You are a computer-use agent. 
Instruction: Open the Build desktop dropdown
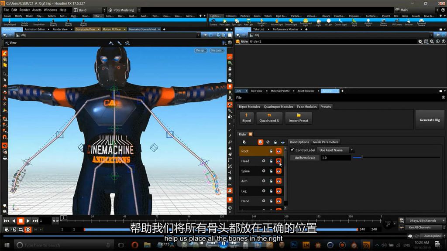[89, 10]
